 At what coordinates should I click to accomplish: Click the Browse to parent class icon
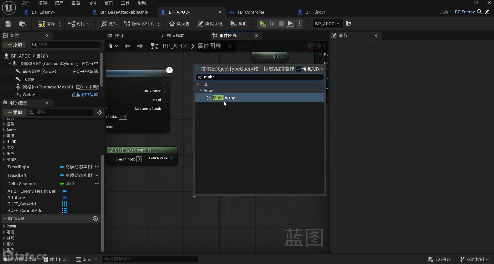pos(479,12)
